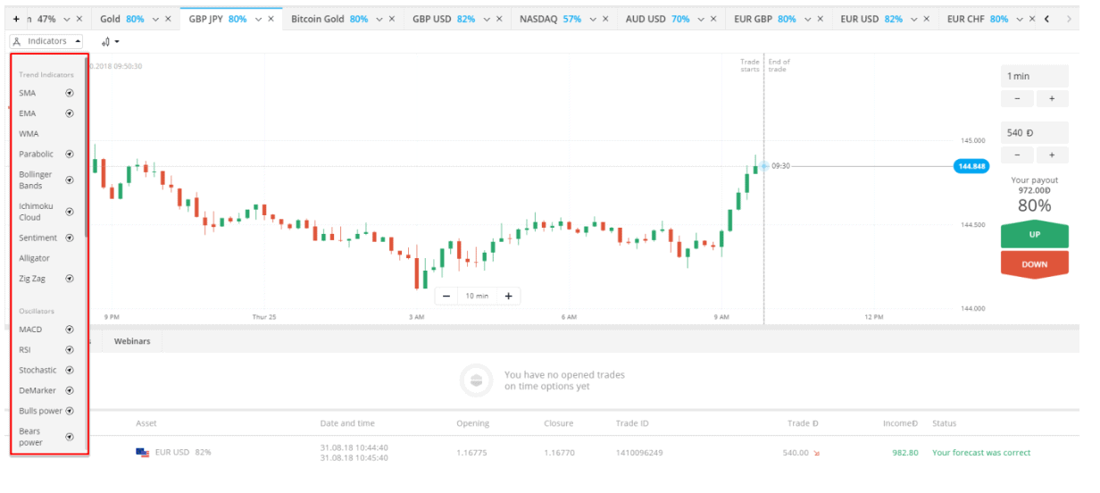Open DeMarker oscillator settings icon
Image resolution: width=1100 pixels, height=493 pixels.
pos(70,390)
